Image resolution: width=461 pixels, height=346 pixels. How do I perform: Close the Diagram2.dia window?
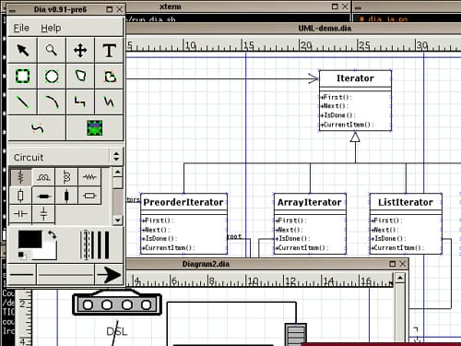(x=402, y=264)
